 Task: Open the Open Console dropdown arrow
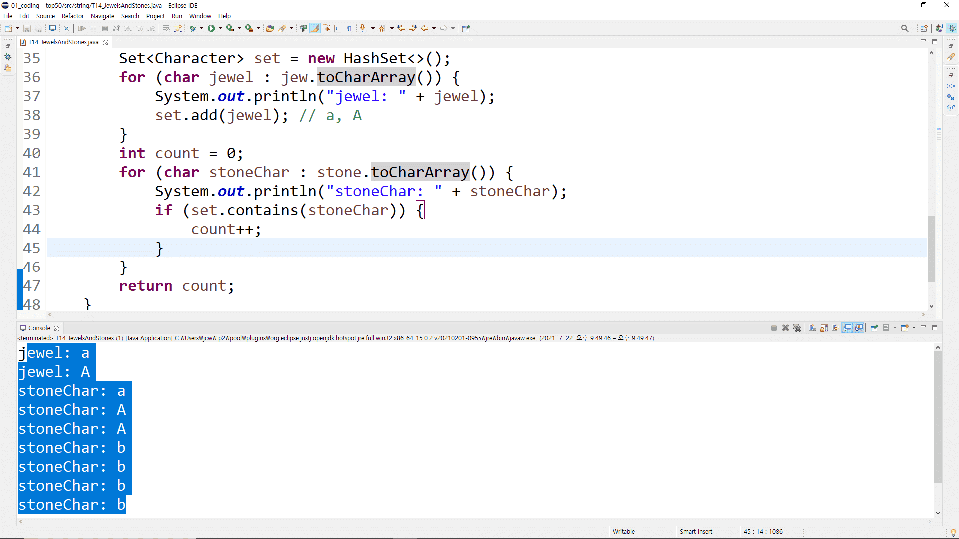pos(914,328)
